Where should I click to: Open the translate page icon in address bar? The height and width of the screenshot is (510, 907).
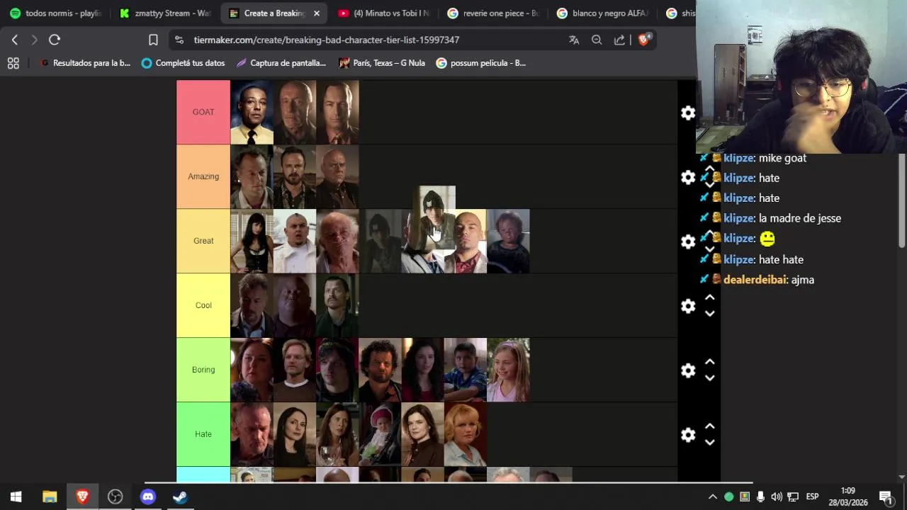[574, 40]
